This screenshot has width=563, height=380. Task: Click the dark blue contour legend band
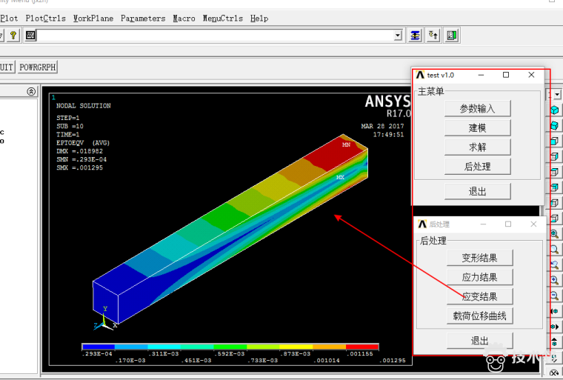coord(99,347)
